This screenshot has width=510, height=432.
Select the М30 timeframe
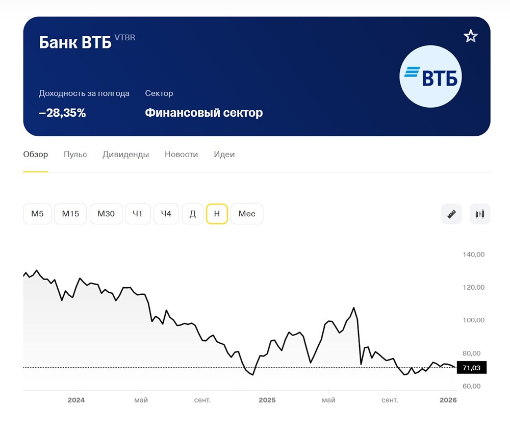106,214
